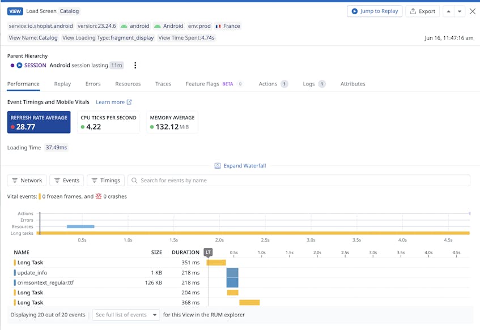
Task: Click the France country tag
Action: 228,26
